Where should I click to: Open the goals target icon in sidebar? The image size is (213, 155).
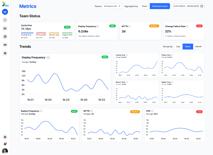pos(5,36)
